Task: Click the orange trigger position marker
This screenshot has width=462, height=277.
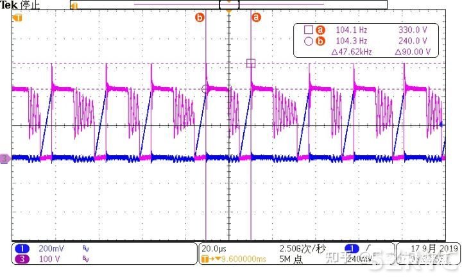Action: point(228,12)
